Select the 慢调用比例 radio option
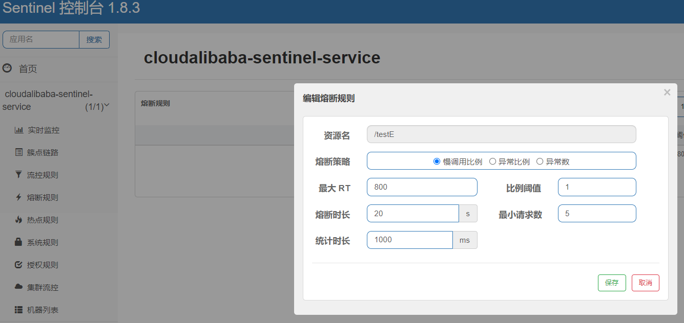The image size is (684, 323). (x=437, y=161)
